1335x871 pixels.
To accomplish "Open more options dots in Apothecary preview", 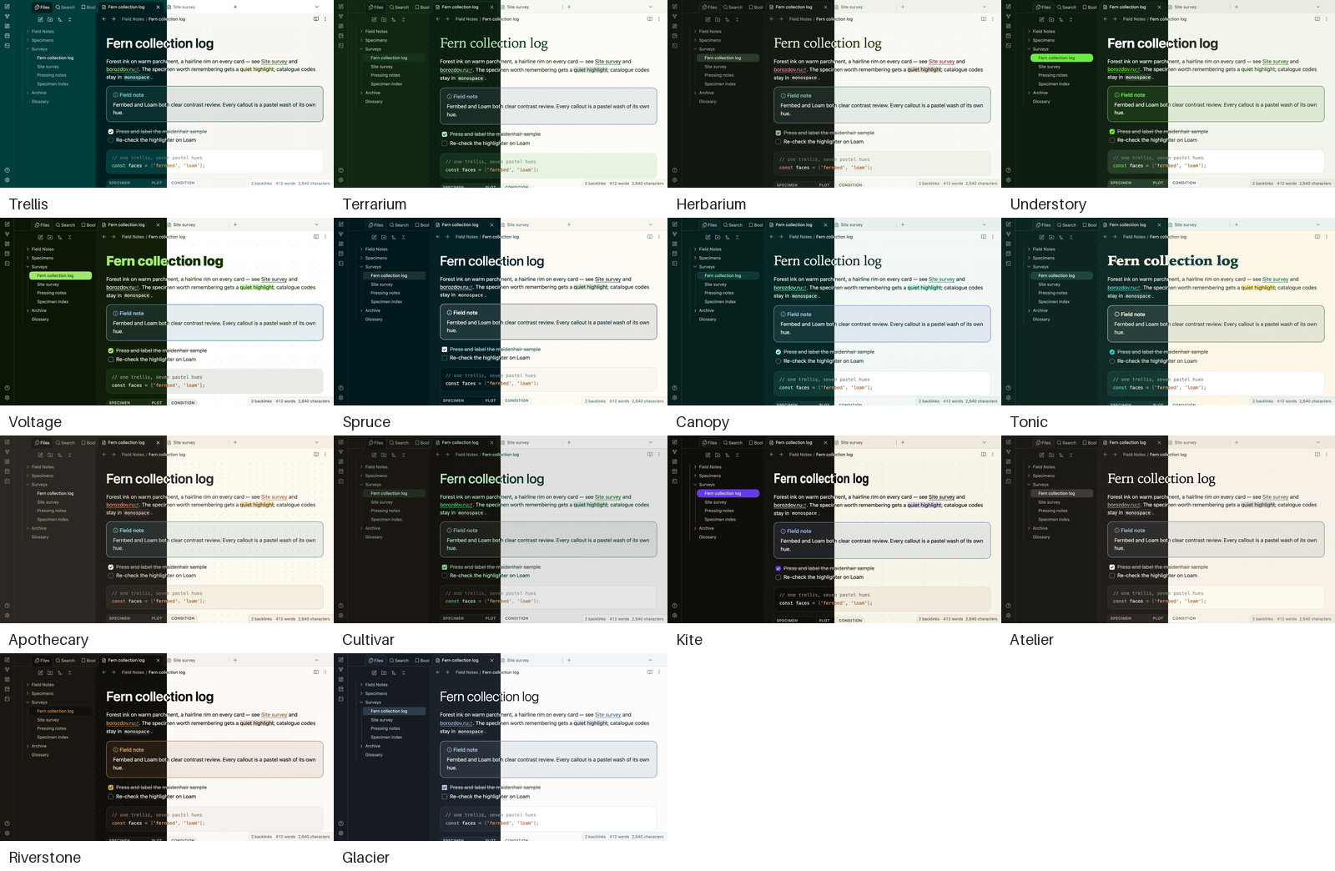I will 325,455.
